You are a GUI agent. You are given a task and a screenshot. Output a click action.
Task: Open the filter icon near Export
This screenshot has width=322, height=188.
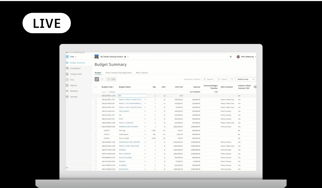point(232,79)
